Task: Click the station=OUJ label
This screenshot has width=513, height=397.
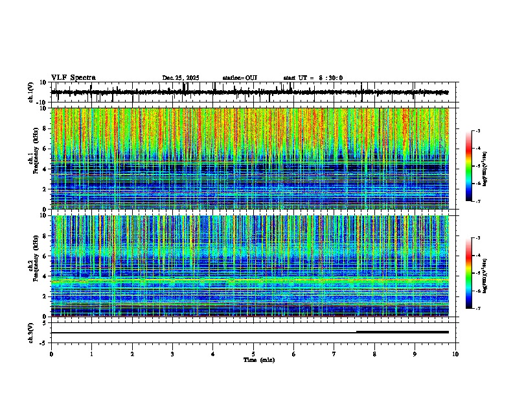Action: [240, 78]
